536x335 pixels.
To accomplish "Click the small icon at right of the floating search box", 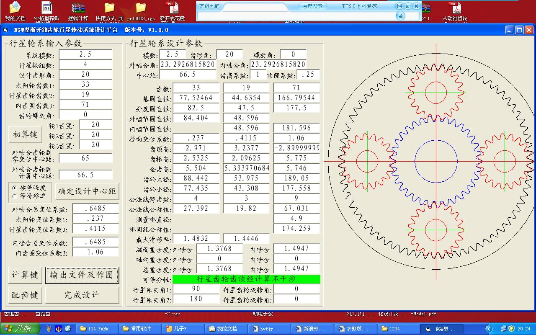I will pyautogui.click(x=401, y=15).
